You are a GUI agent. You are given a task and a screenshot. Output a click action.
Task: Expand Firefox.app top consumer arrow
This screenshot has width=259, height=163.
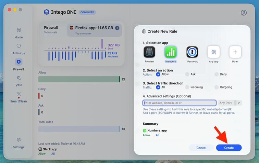click(117, 28)
